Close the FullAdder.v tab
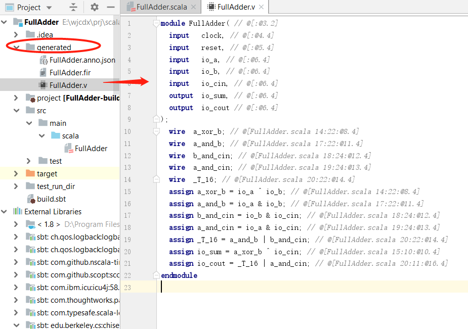Viewport: 468px width, 329px height. [x=261, y=7]
